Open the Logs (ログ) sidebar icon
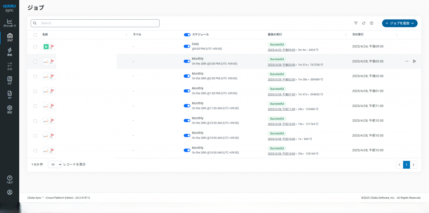The height and width of the screenshot is (213, 429). click(x=10, y=81)
